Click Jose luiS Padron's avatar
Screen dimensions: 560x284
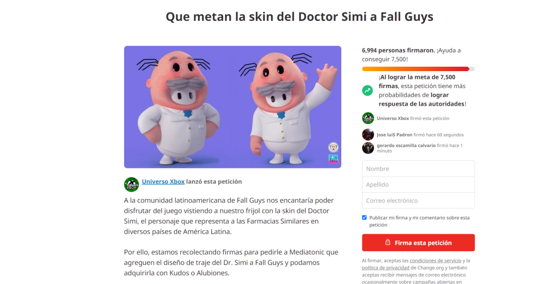click(368, 135)
